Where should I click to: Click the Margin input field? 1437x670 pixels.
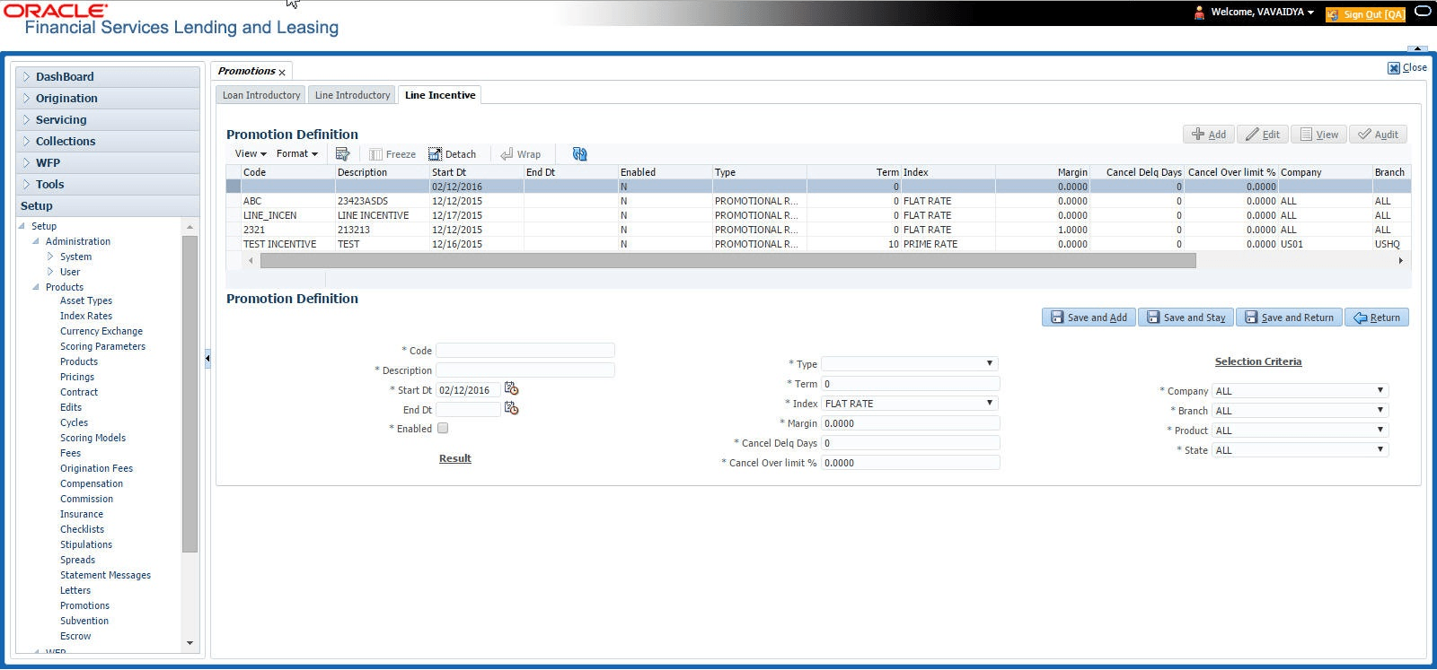[x=911, y=423]
